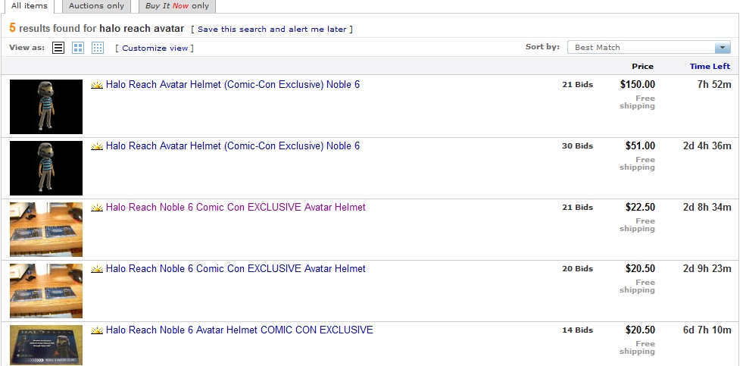Image resolution: width=743 pixels, height=366 pixels.
Task: Open the Customize view link
Action: coord(155,48)
